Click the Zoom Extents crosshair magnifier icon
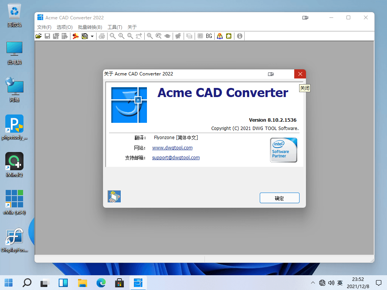This screenshot has width=387, height=290. coord(150,36)
